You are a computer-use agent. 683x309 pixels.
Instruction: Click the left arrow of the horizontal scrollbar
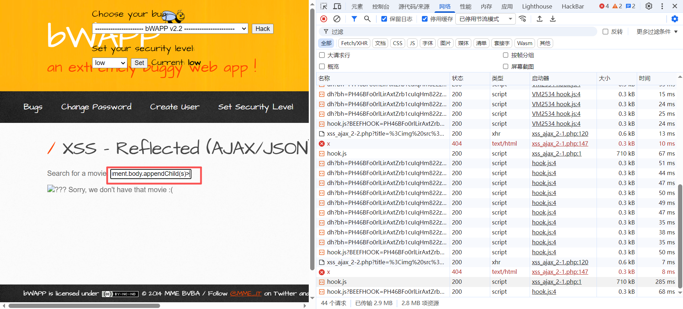[4, 306]
